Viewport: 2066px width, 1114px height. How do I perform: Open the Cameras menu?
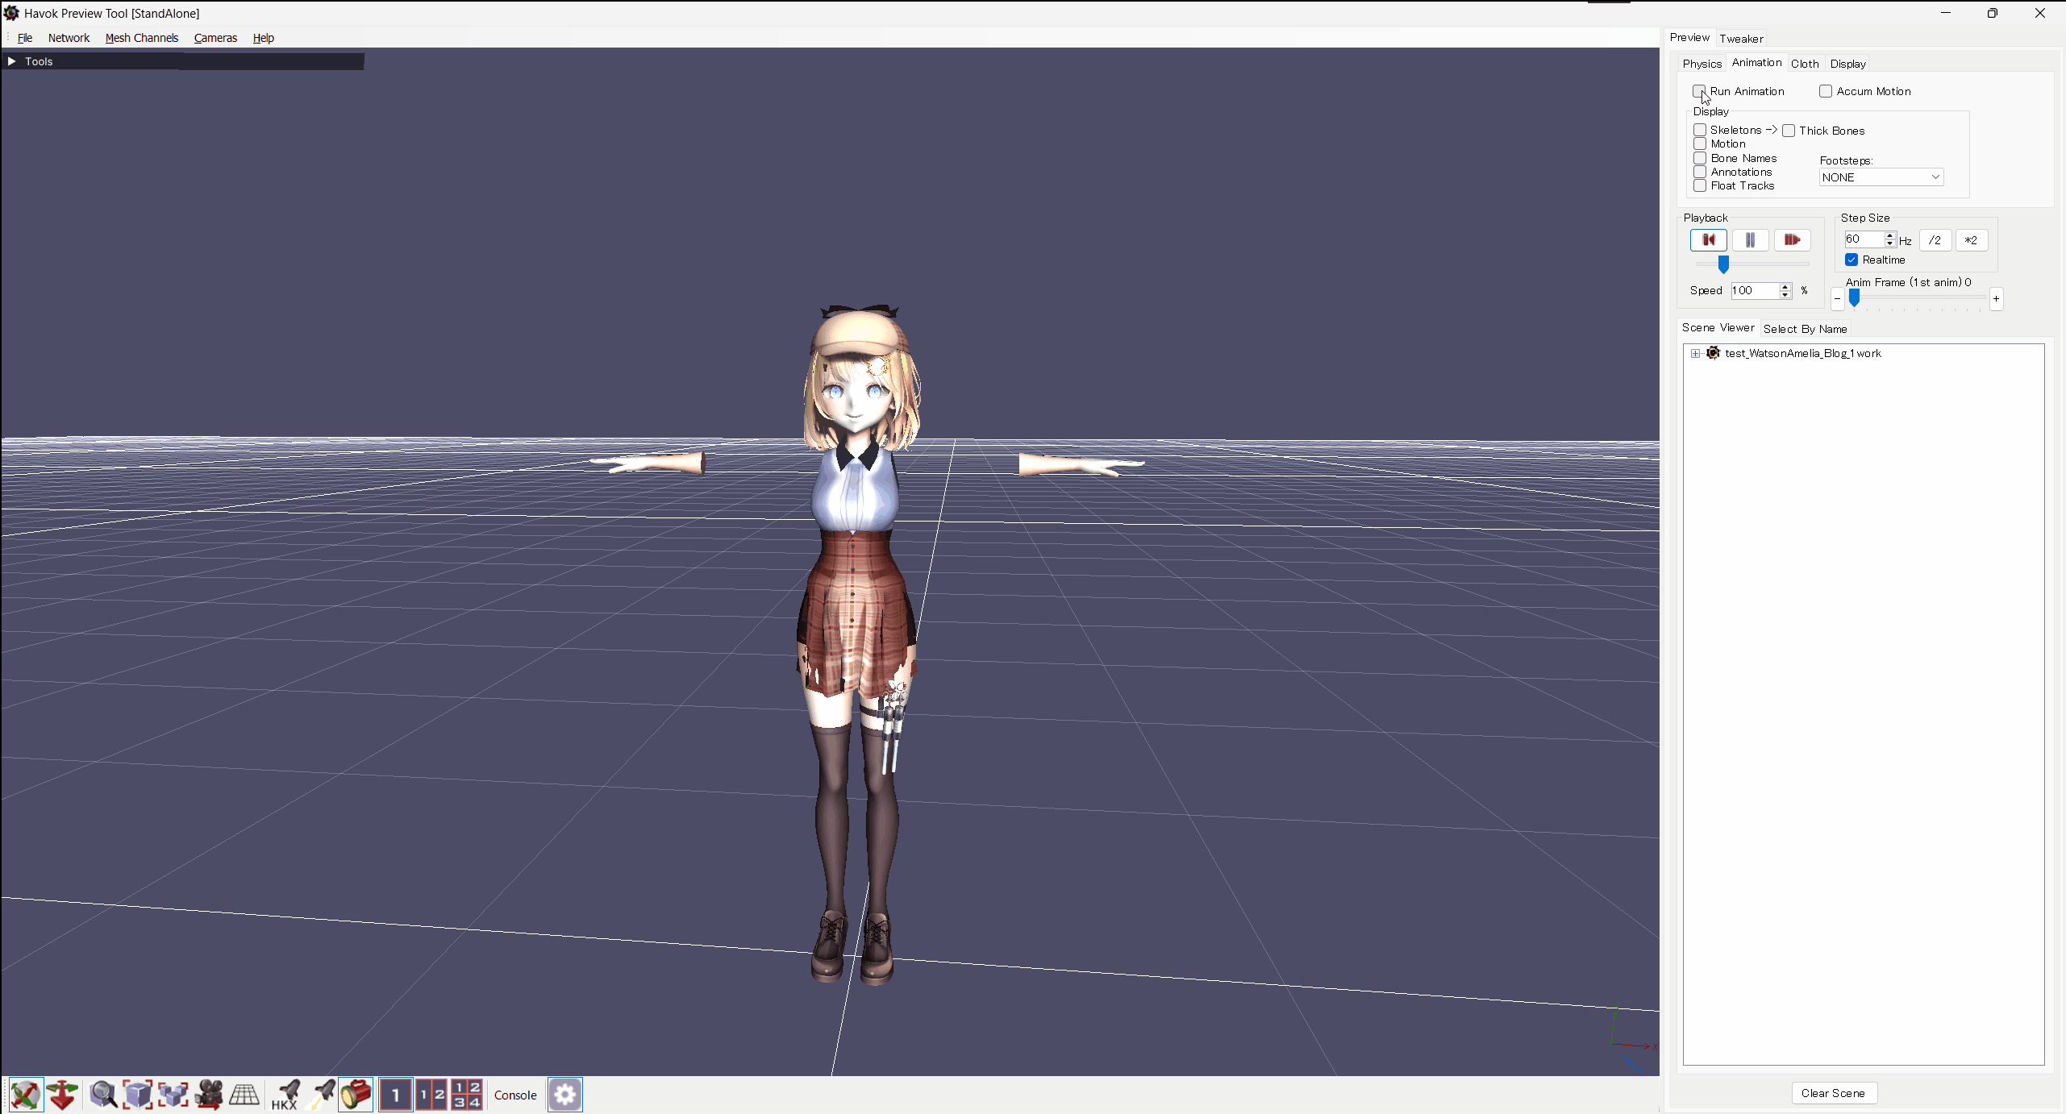[x=215, y=38]
